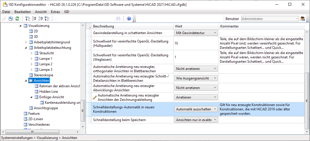Show tree up to level 2 icon
This screenshot has width=310, height=141.
[x=34, y=18]
